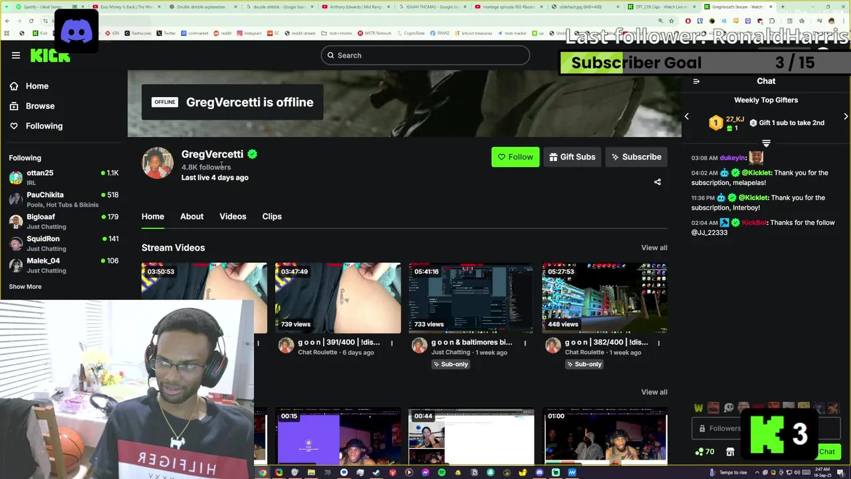Screen dimensions: 851x479
Task: Open the 05:27:53 stream video thumbnail
Action: [x=604, y=298]
